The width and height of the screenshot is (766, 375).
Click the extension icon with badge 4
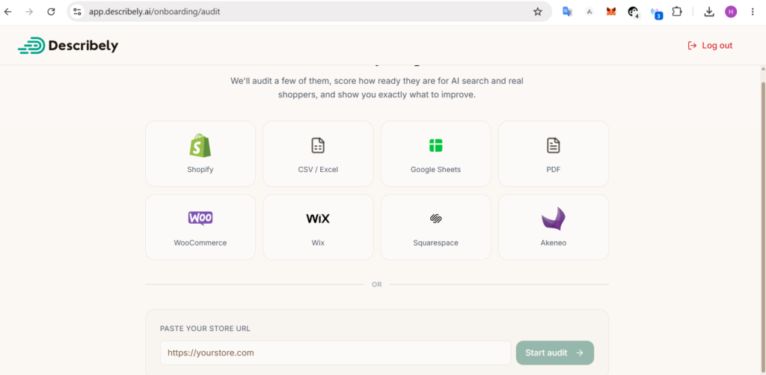click(634, 12)
